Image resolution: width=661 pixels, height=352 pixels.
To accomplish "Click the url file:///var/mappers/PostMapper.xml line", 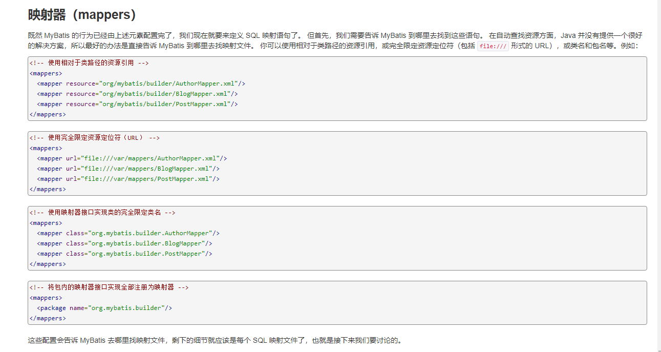I will point(128,179).
